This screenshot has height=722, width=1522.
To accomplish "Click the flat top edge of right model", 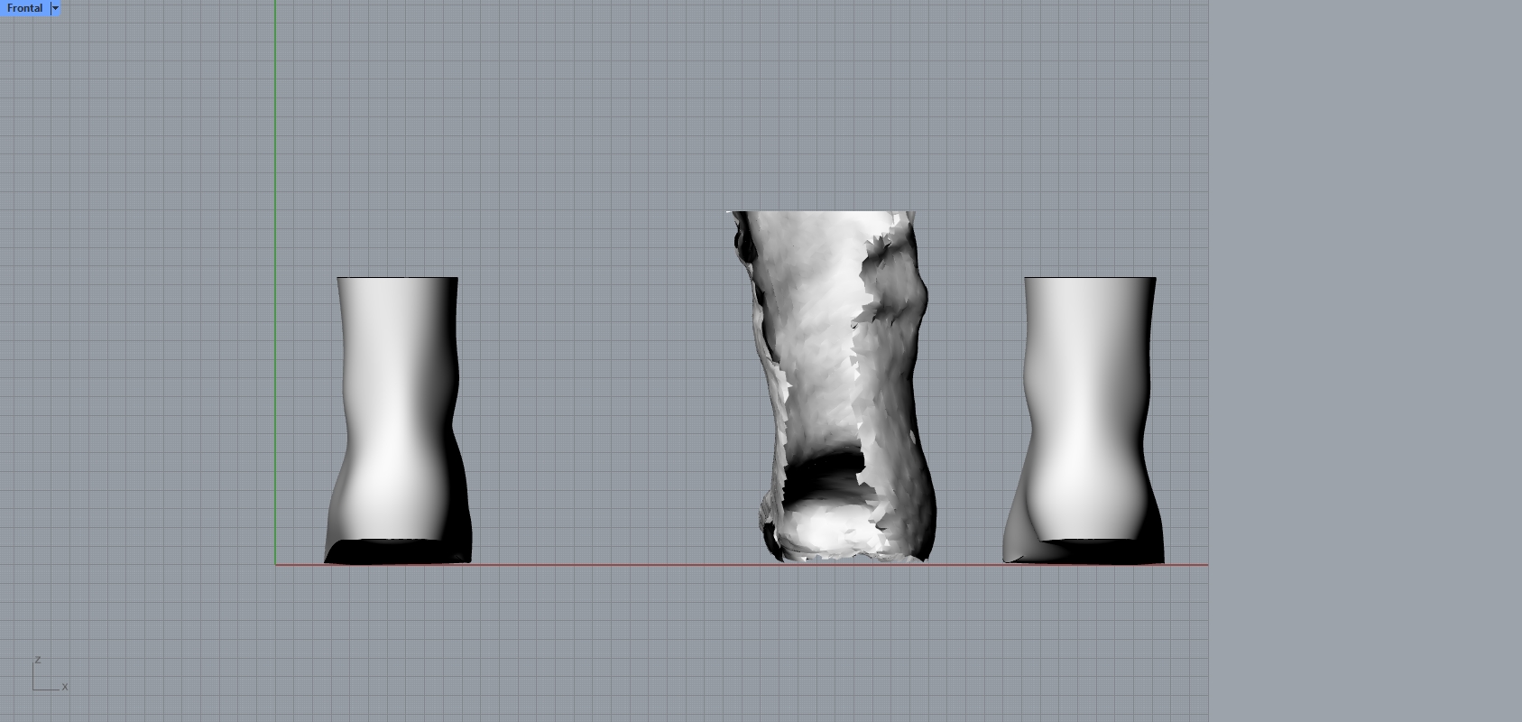I will pos(1090,278).
